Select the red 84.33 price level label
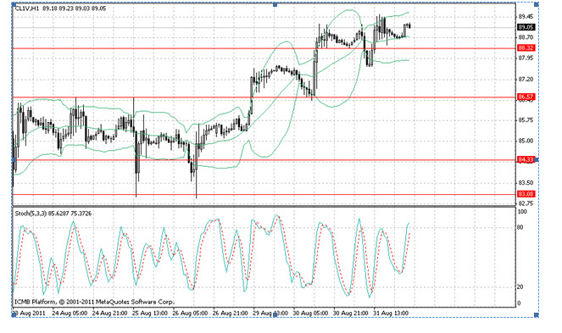The height and width of the screenshot is (333, 562). tap(526, 159)
